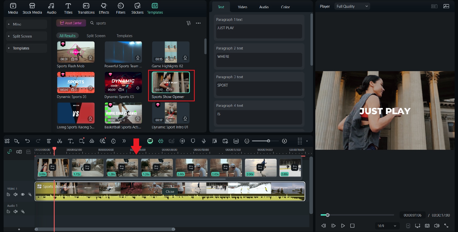The width and height of the screenshot is (458, 232).
Task: Switch to Color properties tab
Action: 285,7
